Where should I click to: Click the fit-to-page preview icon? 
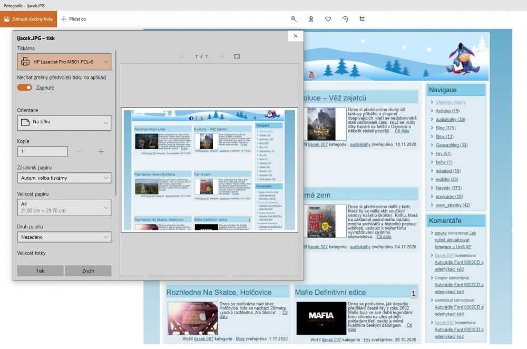237,56
